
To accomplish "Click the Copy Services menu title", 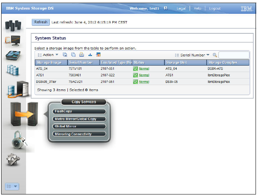I will tap(84, 102).
